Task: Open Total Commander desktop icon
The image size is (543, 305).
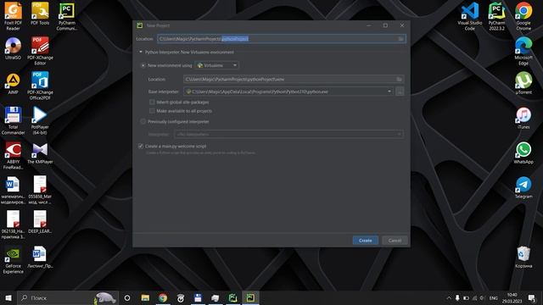Action: [x=14, y=120]
